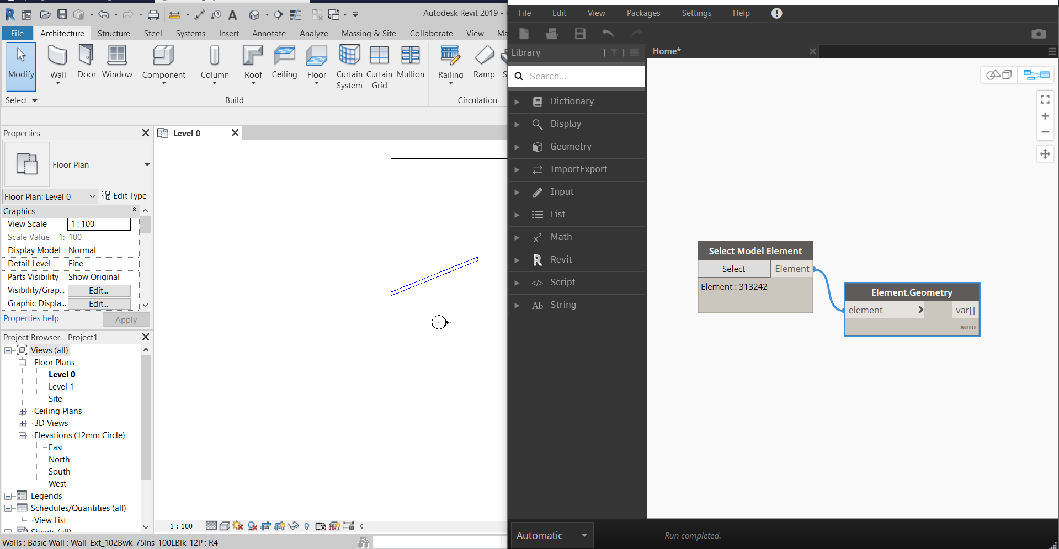Toggle Crop View in Revit view bar
This screenshot has width=1059, height=549.
[x=266, y=526]
